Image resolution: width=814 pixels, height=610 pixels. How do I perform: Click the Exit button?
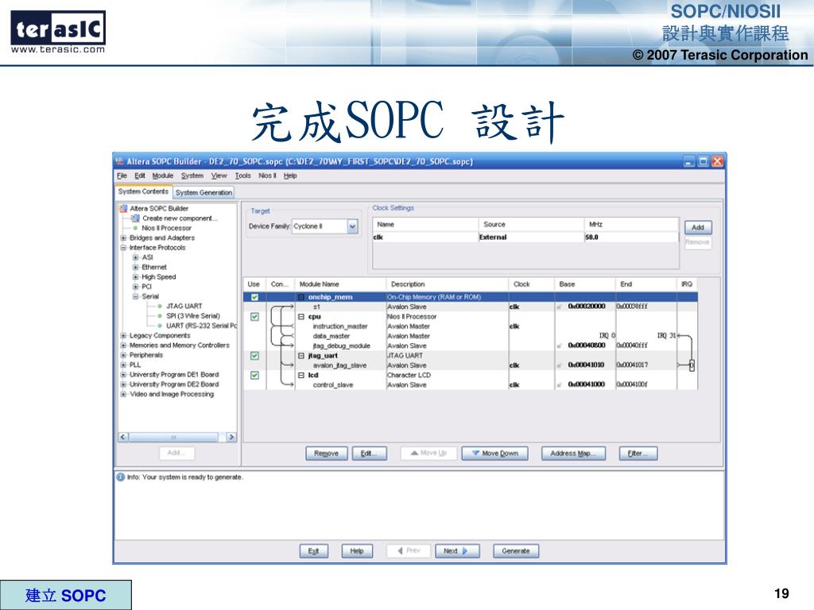[313, 551]
